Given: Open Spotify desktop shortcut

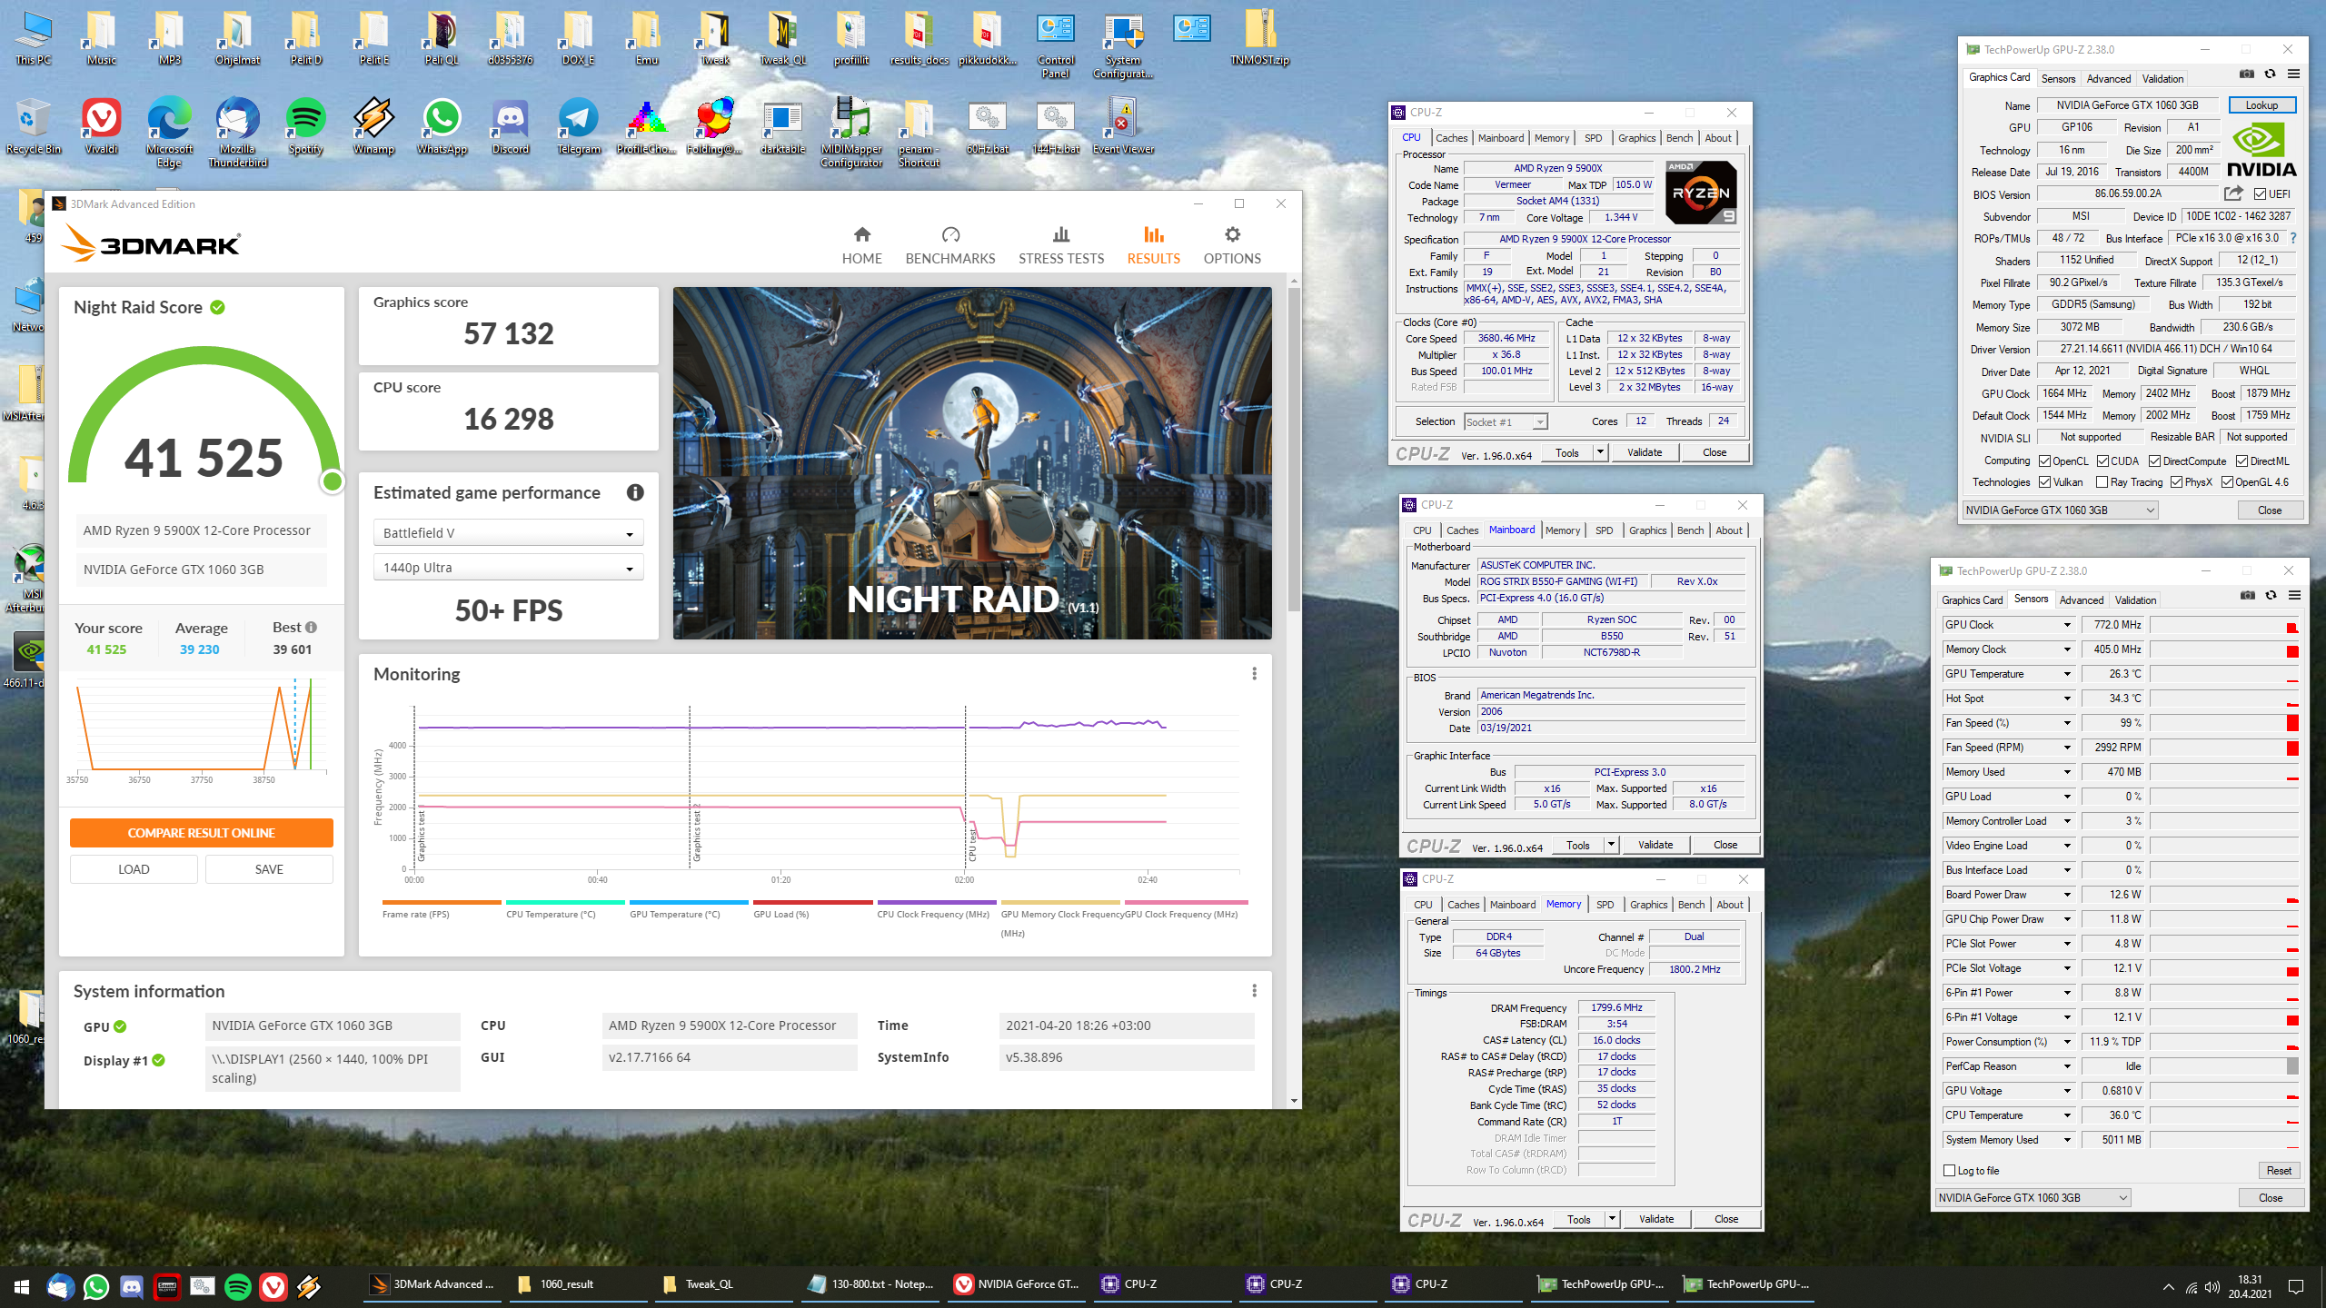Looking at the screenshot, I should click(305, 126).
